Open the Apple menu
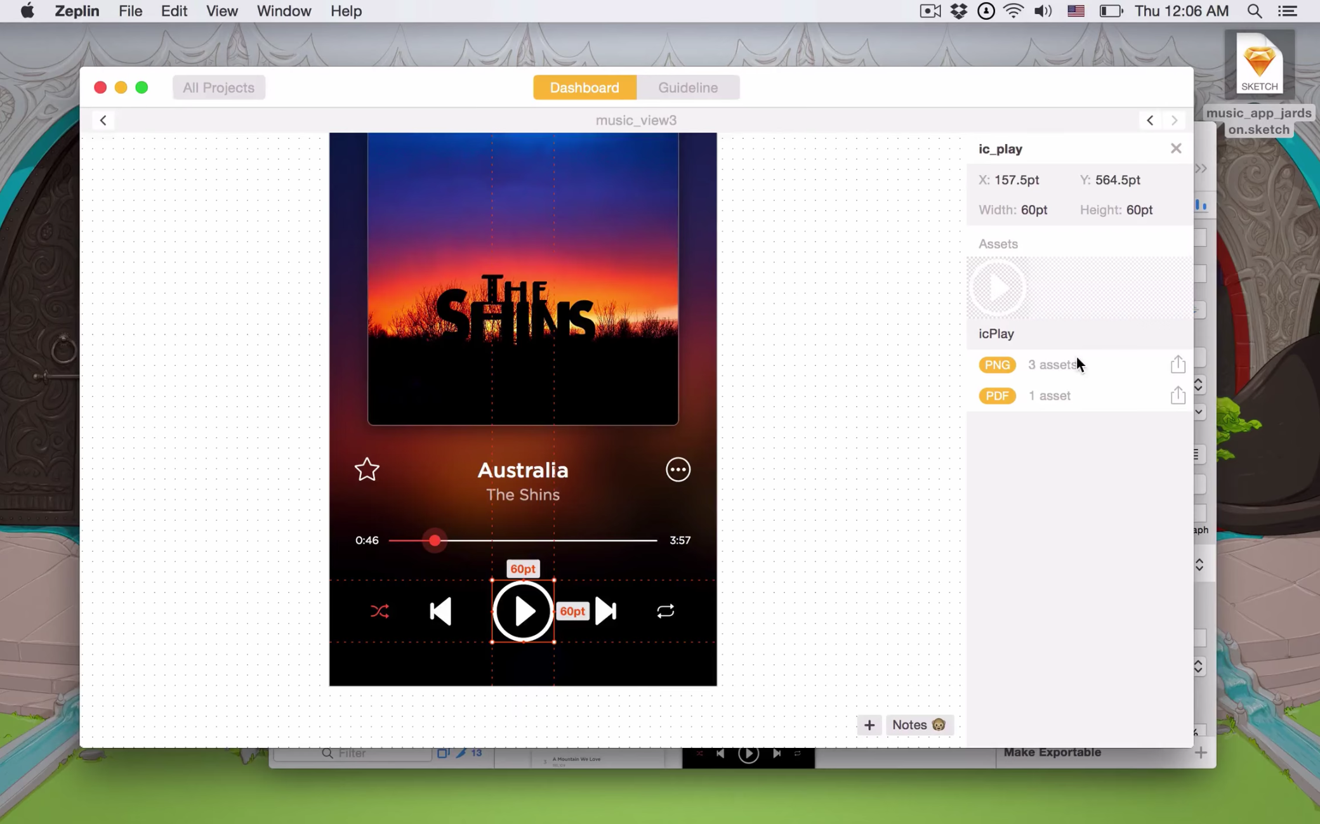The image size is (1320, 824). pos(27,11)
